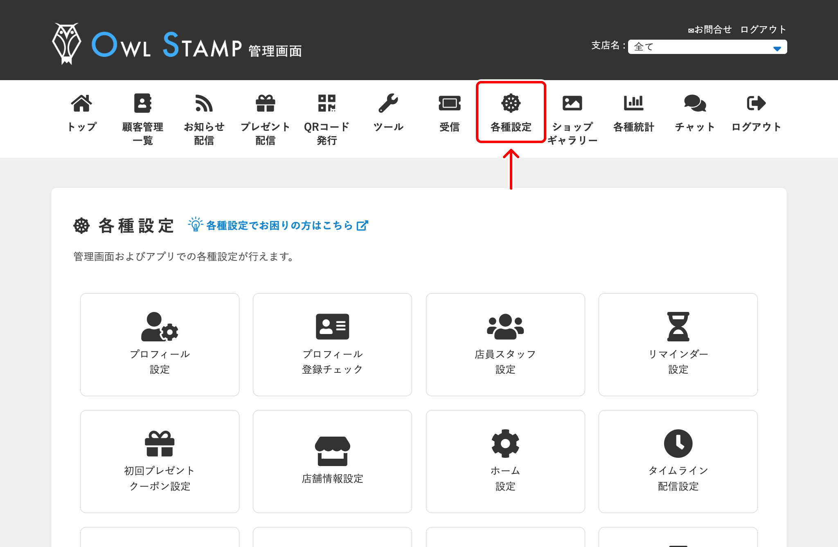Click the プロフィール設定 user-gear icon
838x547 pixels.
pyautogui.click(x=160, y=327)
